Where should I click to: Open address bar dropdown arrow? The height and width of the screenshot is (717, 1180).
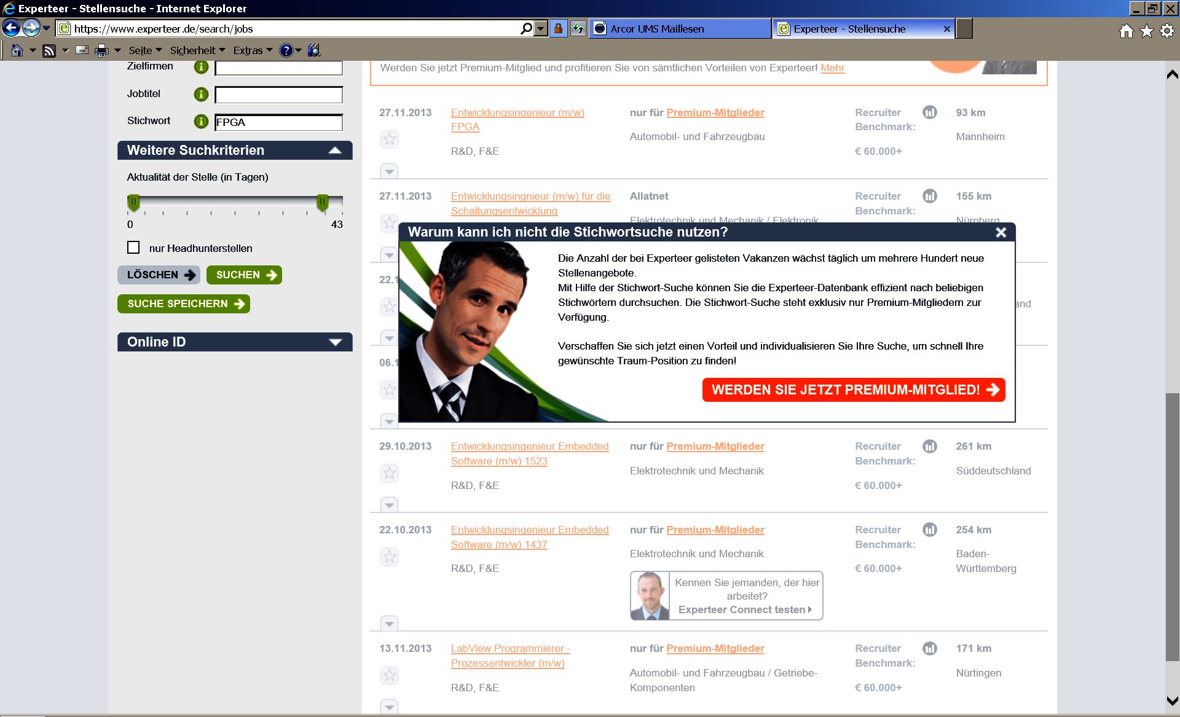pyautogui.click(x=540, y=29)
